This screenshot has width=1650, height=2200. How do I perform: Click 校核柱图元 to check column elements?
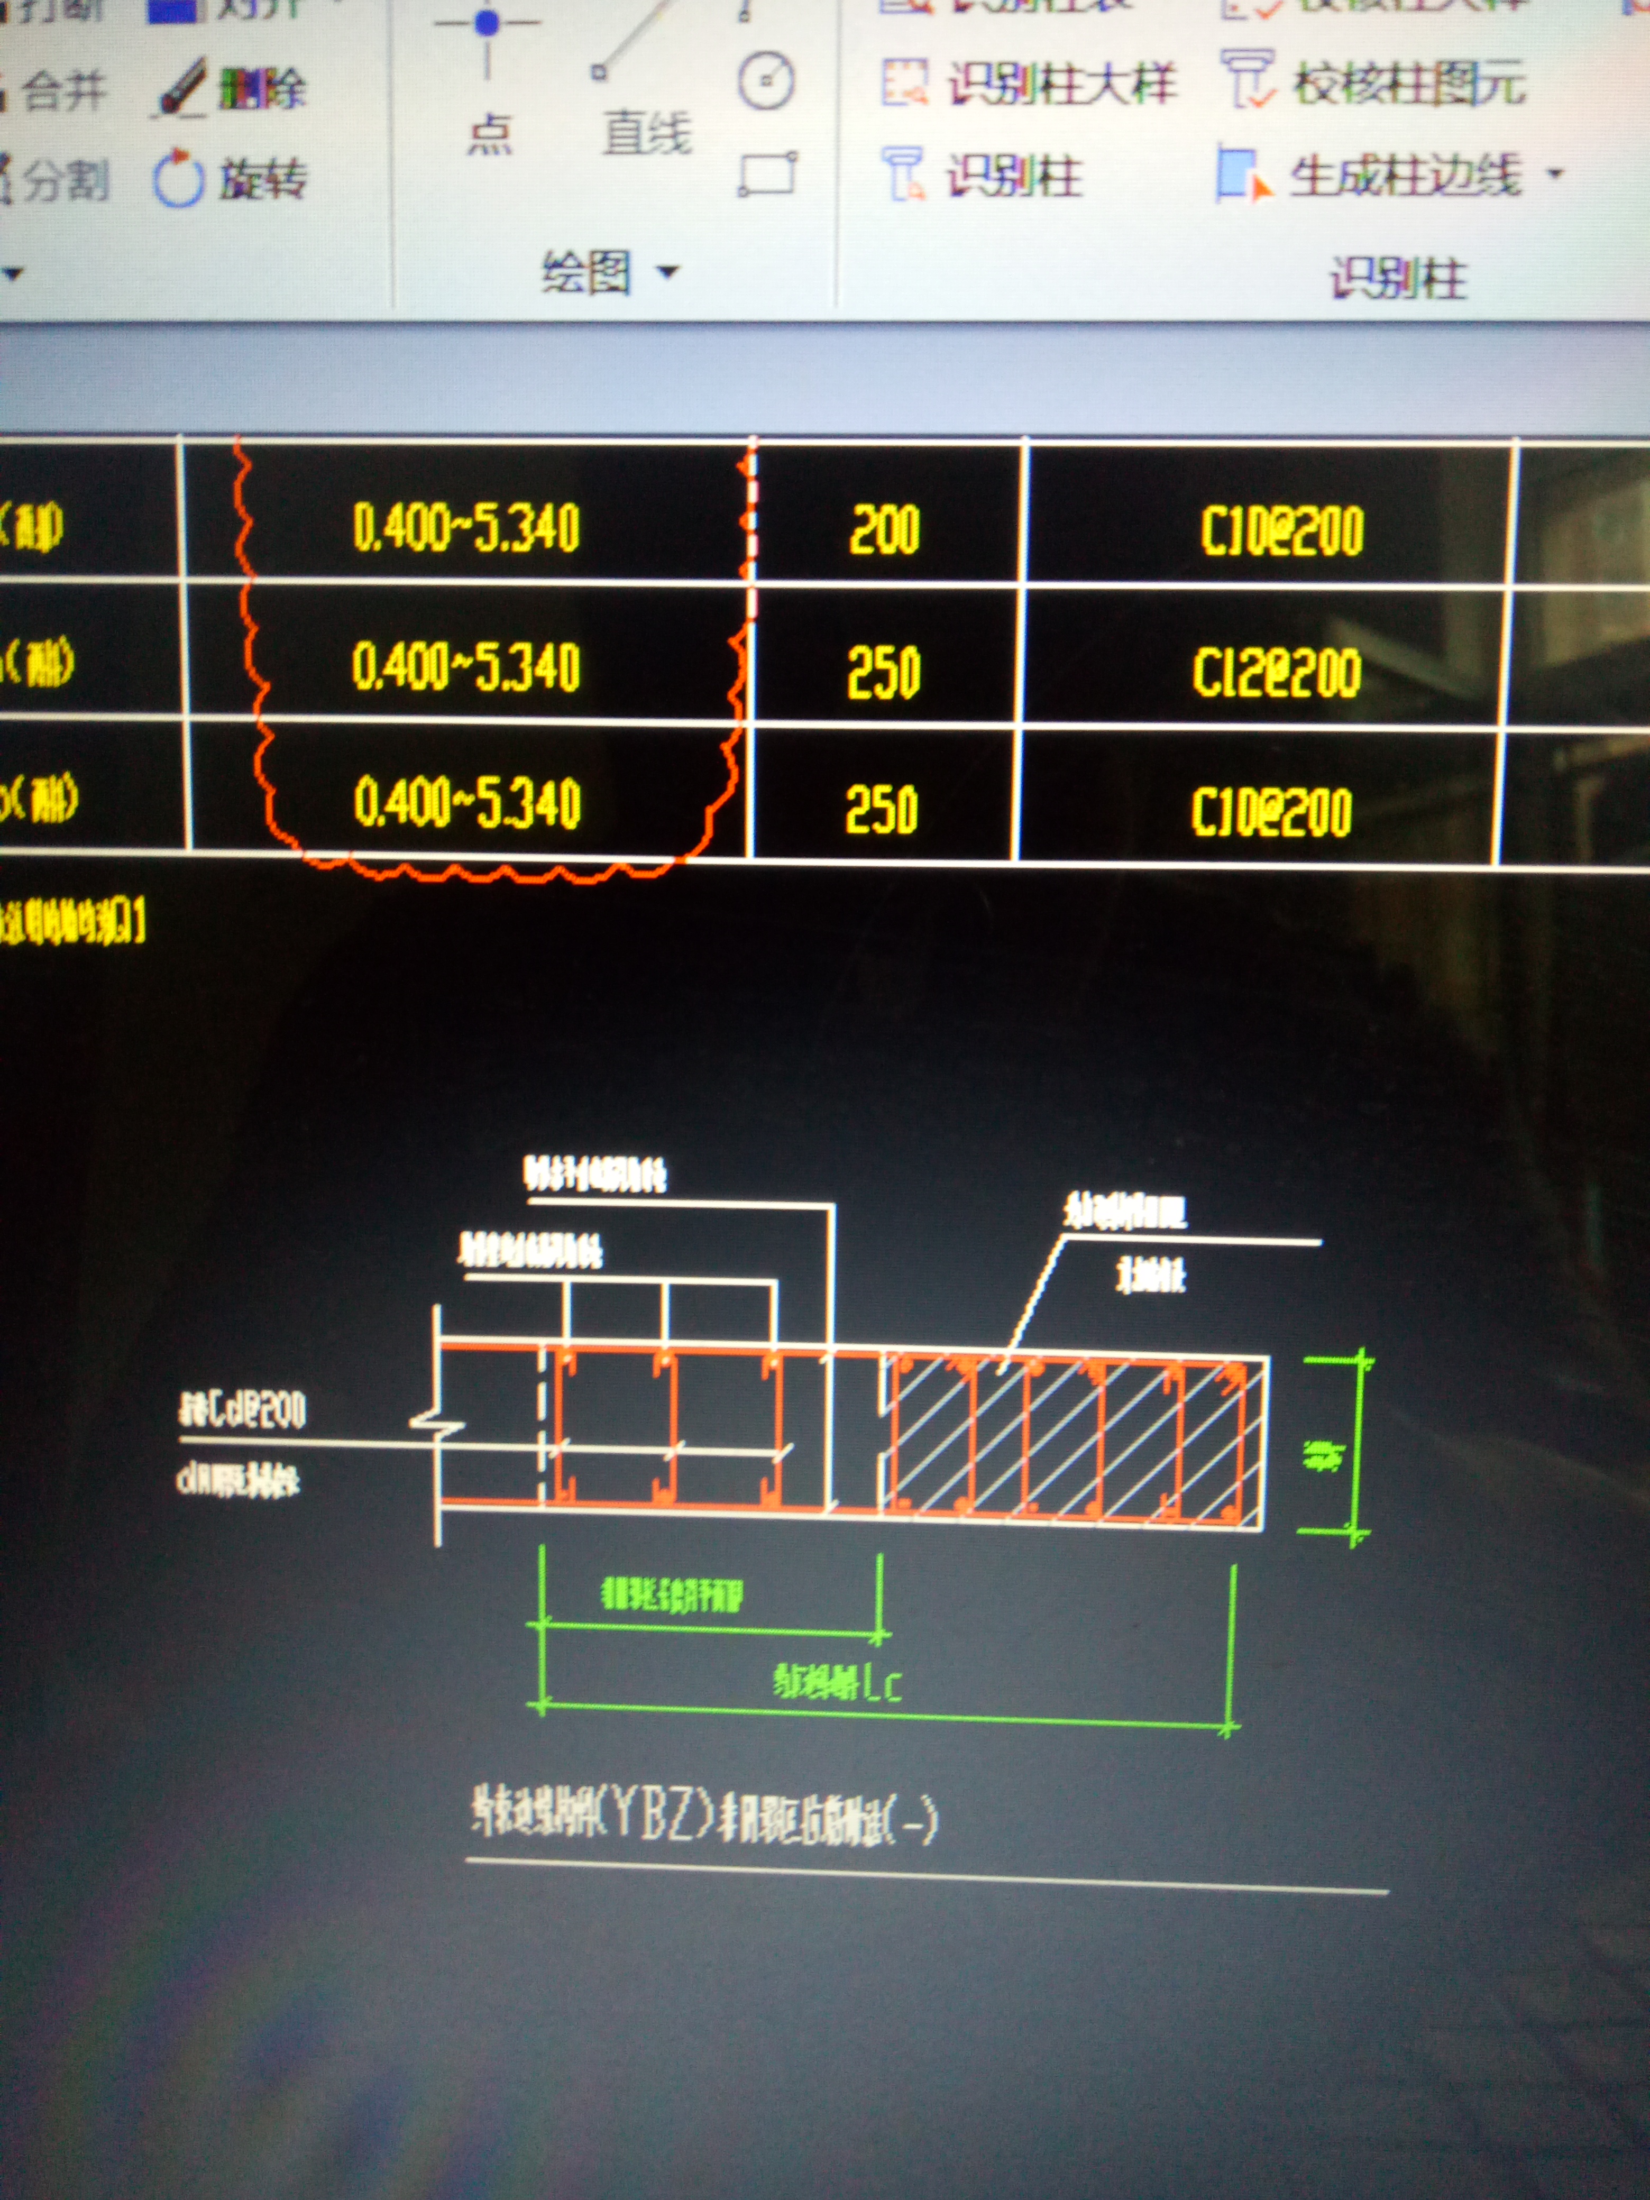click(x=1374, y=81)
